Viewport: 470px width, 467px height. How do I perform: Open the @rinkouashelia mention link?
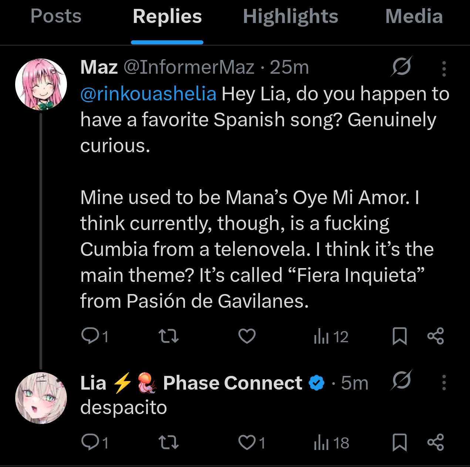pos(148,94)
